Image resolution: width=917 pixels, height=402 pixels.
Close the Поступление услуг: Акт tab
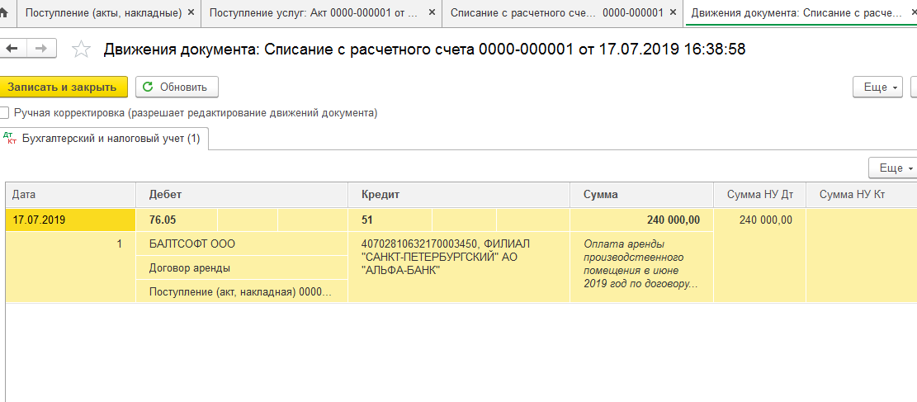tap(432, 12)
